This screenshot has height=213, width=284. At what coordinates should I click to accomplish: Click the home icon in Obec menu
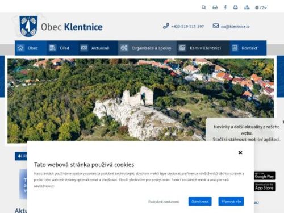(x=20, y=48)
